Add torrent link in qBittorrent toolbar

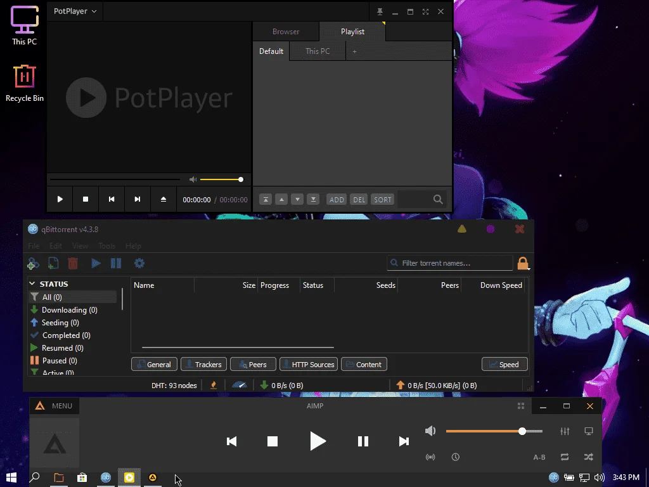click(33, 263)
